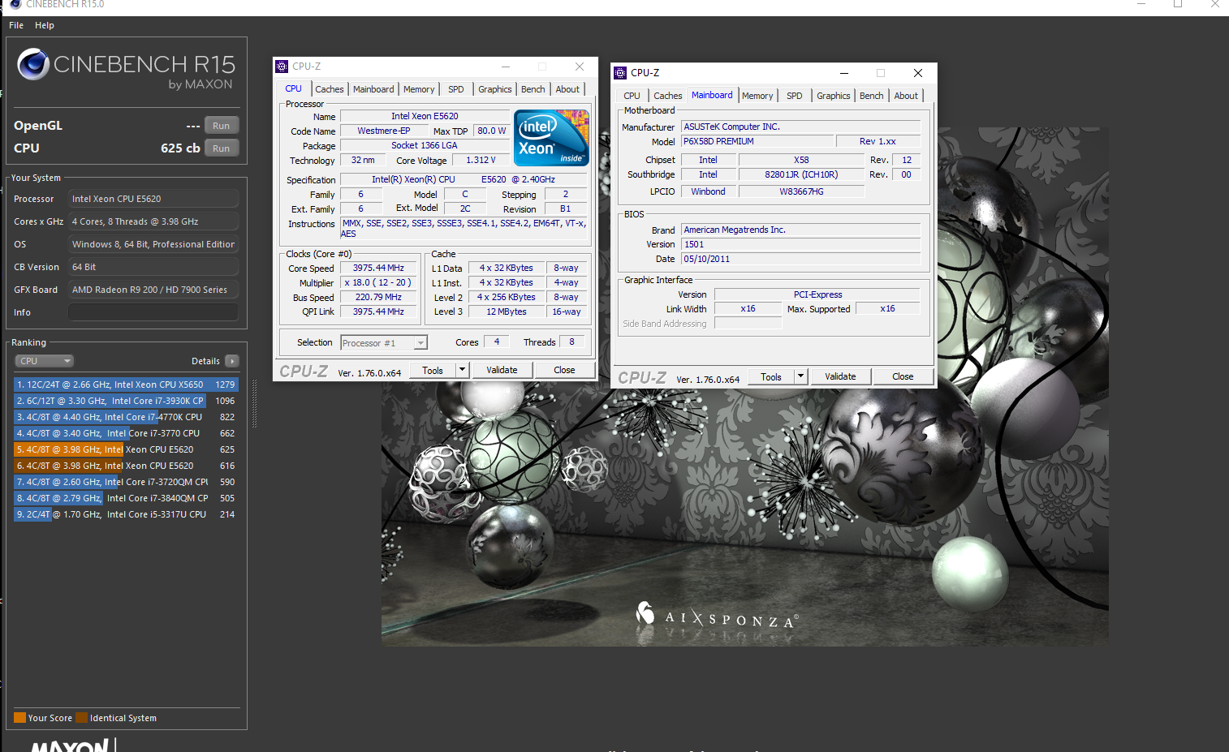Viewport: 1229px width, 752px height.
Task: Switch to Bench tab in left CPU-Z
Action: (533, 89)
